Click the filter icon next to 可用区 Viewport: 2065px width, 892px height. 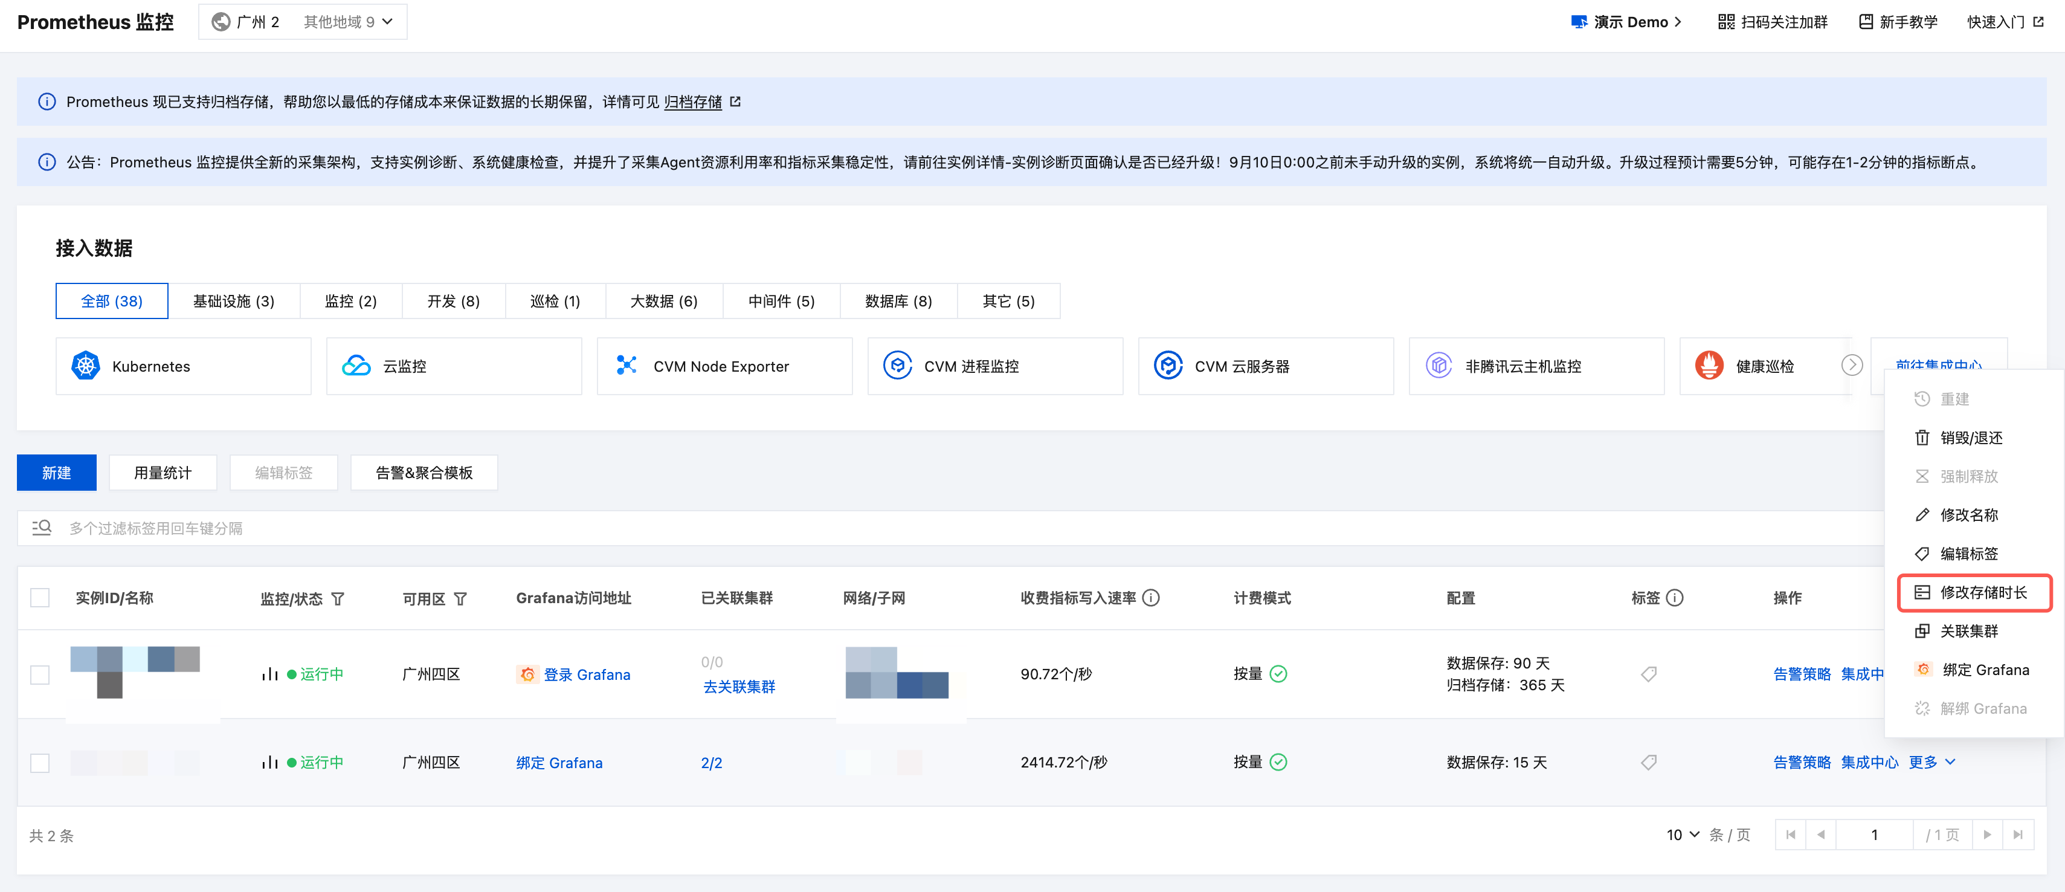pos(460,598)
